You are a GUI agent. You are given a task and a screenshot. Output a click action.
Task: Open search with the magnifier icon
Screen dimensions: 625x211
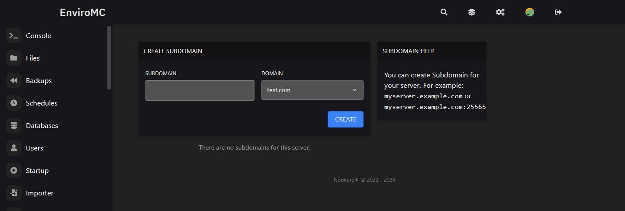point(444,12)
